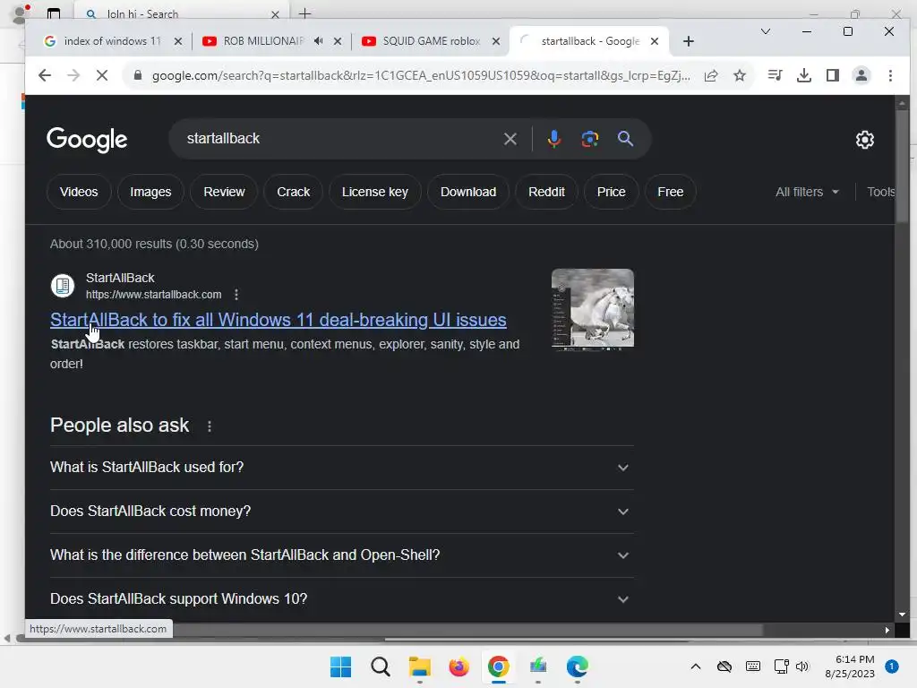Click the Chrome address bar URL
This screenshot has width=917, height=688.
pos(421,75)
